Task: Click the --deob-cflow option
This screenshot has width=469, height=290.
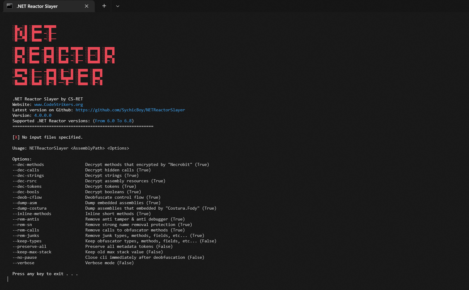Action: click(x=27, y=197)
